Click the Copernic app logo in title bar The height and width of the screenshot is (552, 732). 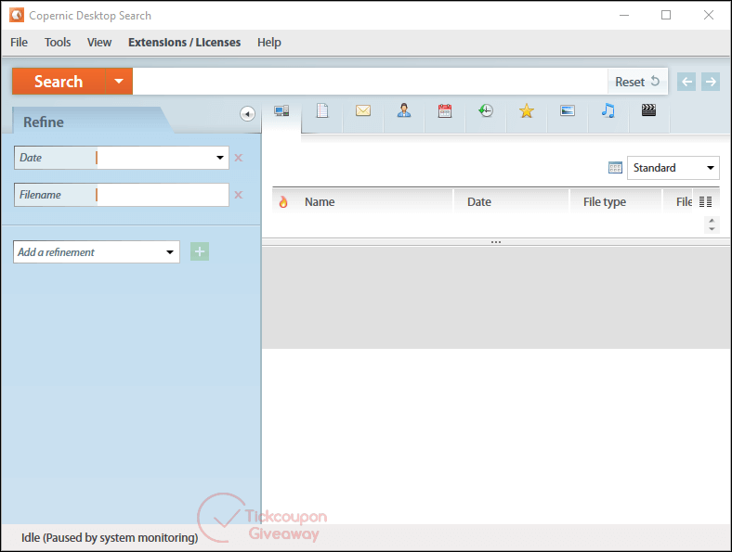point(17,15)
